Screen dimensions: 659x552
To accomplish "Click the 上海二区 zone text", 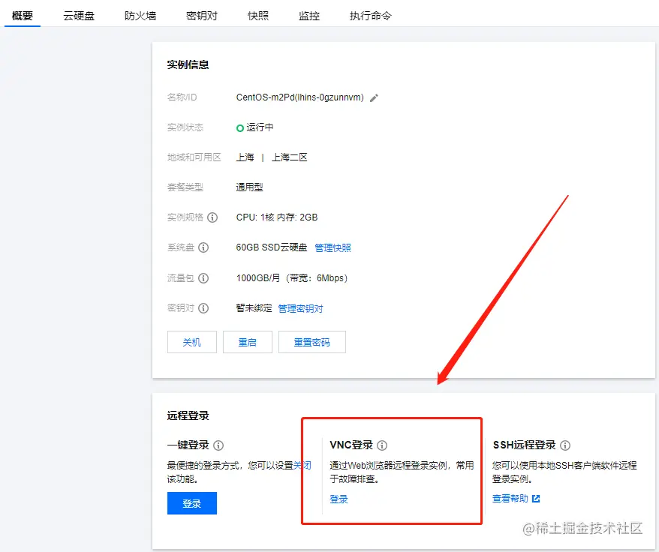I will point(290,157).
